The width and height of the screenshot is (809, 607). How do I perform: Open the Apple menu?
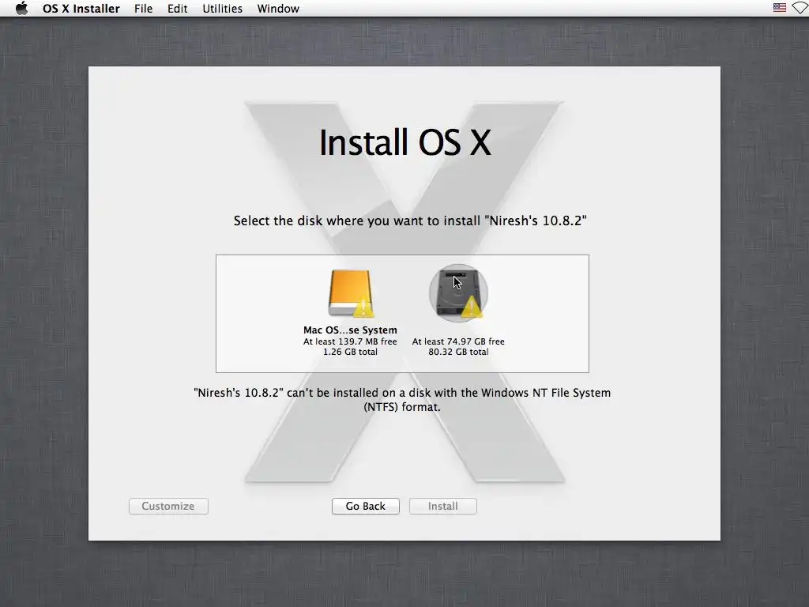[x=21, y=8]
